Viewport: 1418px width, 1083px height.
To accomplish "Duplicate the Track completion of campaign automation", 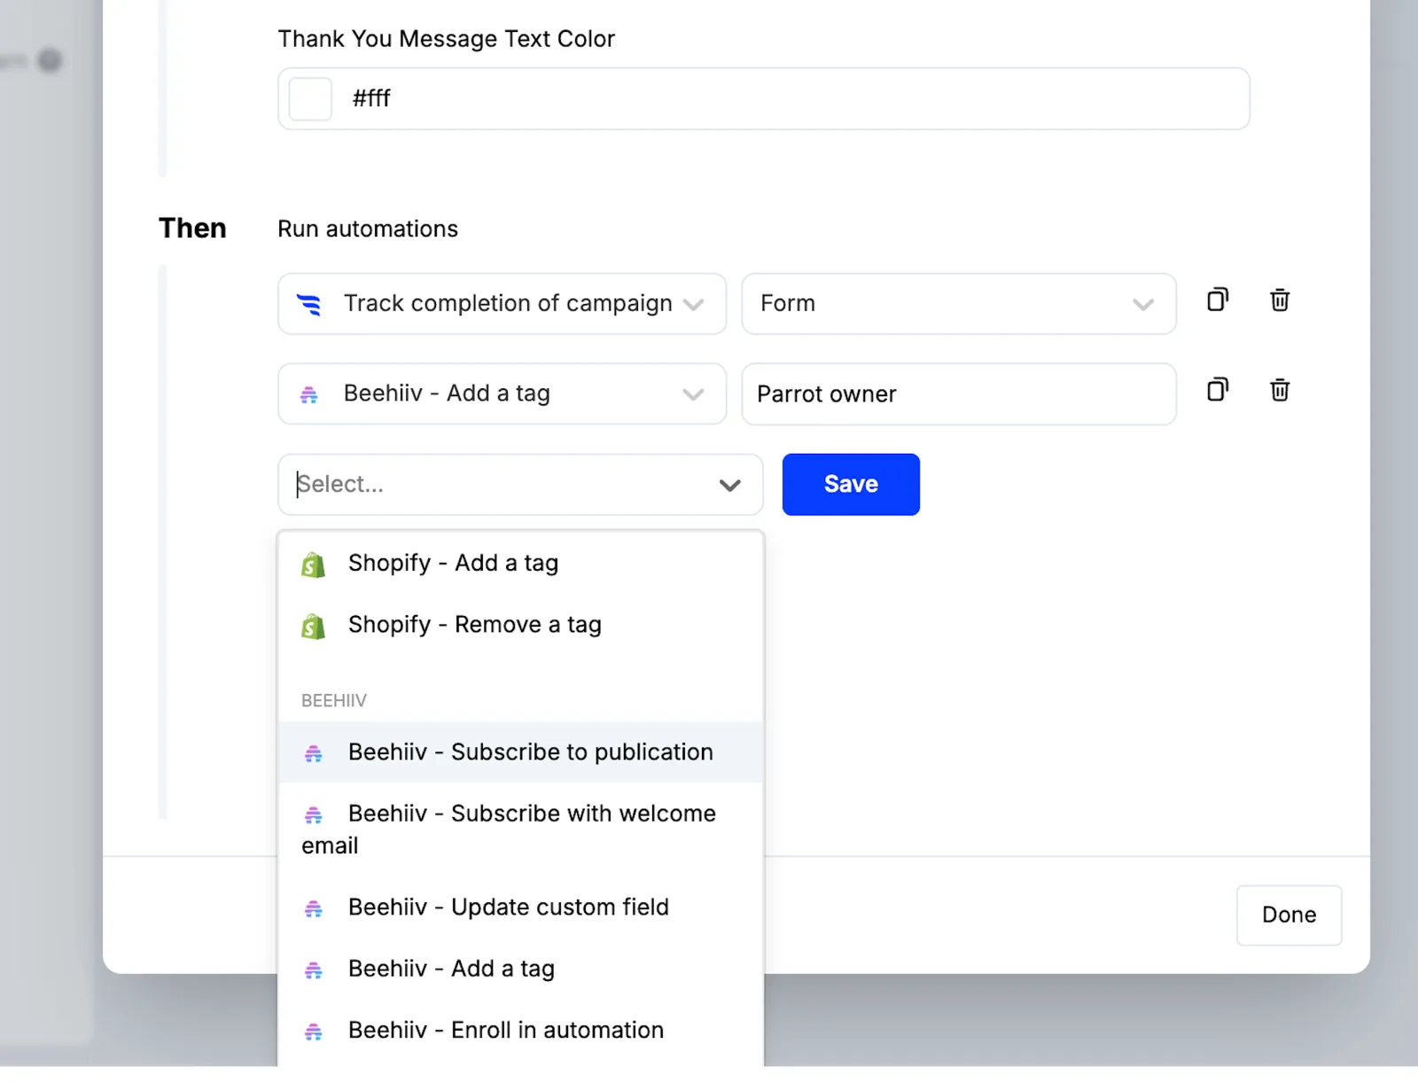I will (x=1218, y=300).
